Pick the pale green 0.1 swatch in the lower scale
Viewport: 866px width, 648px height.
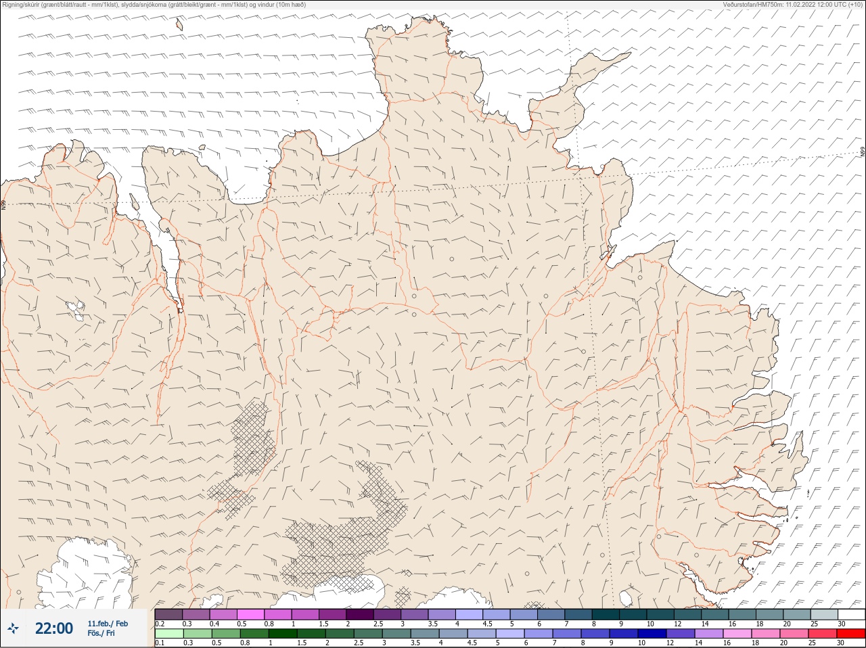[168, 634]
